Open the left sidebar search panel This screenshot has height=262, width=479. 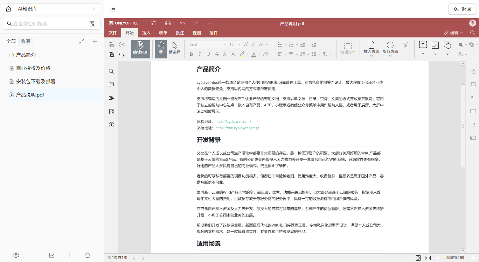111,71
